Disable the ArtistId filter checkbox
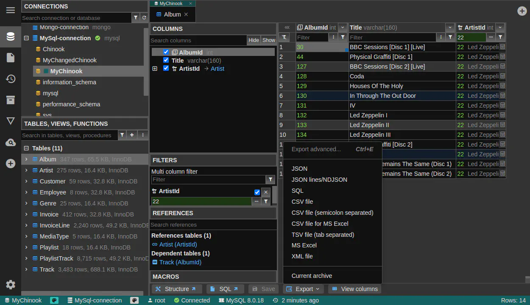Screen dimensions: 530x305 (x=257, y=192)
